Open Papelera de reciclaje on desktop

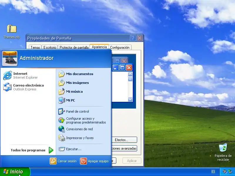223,152
